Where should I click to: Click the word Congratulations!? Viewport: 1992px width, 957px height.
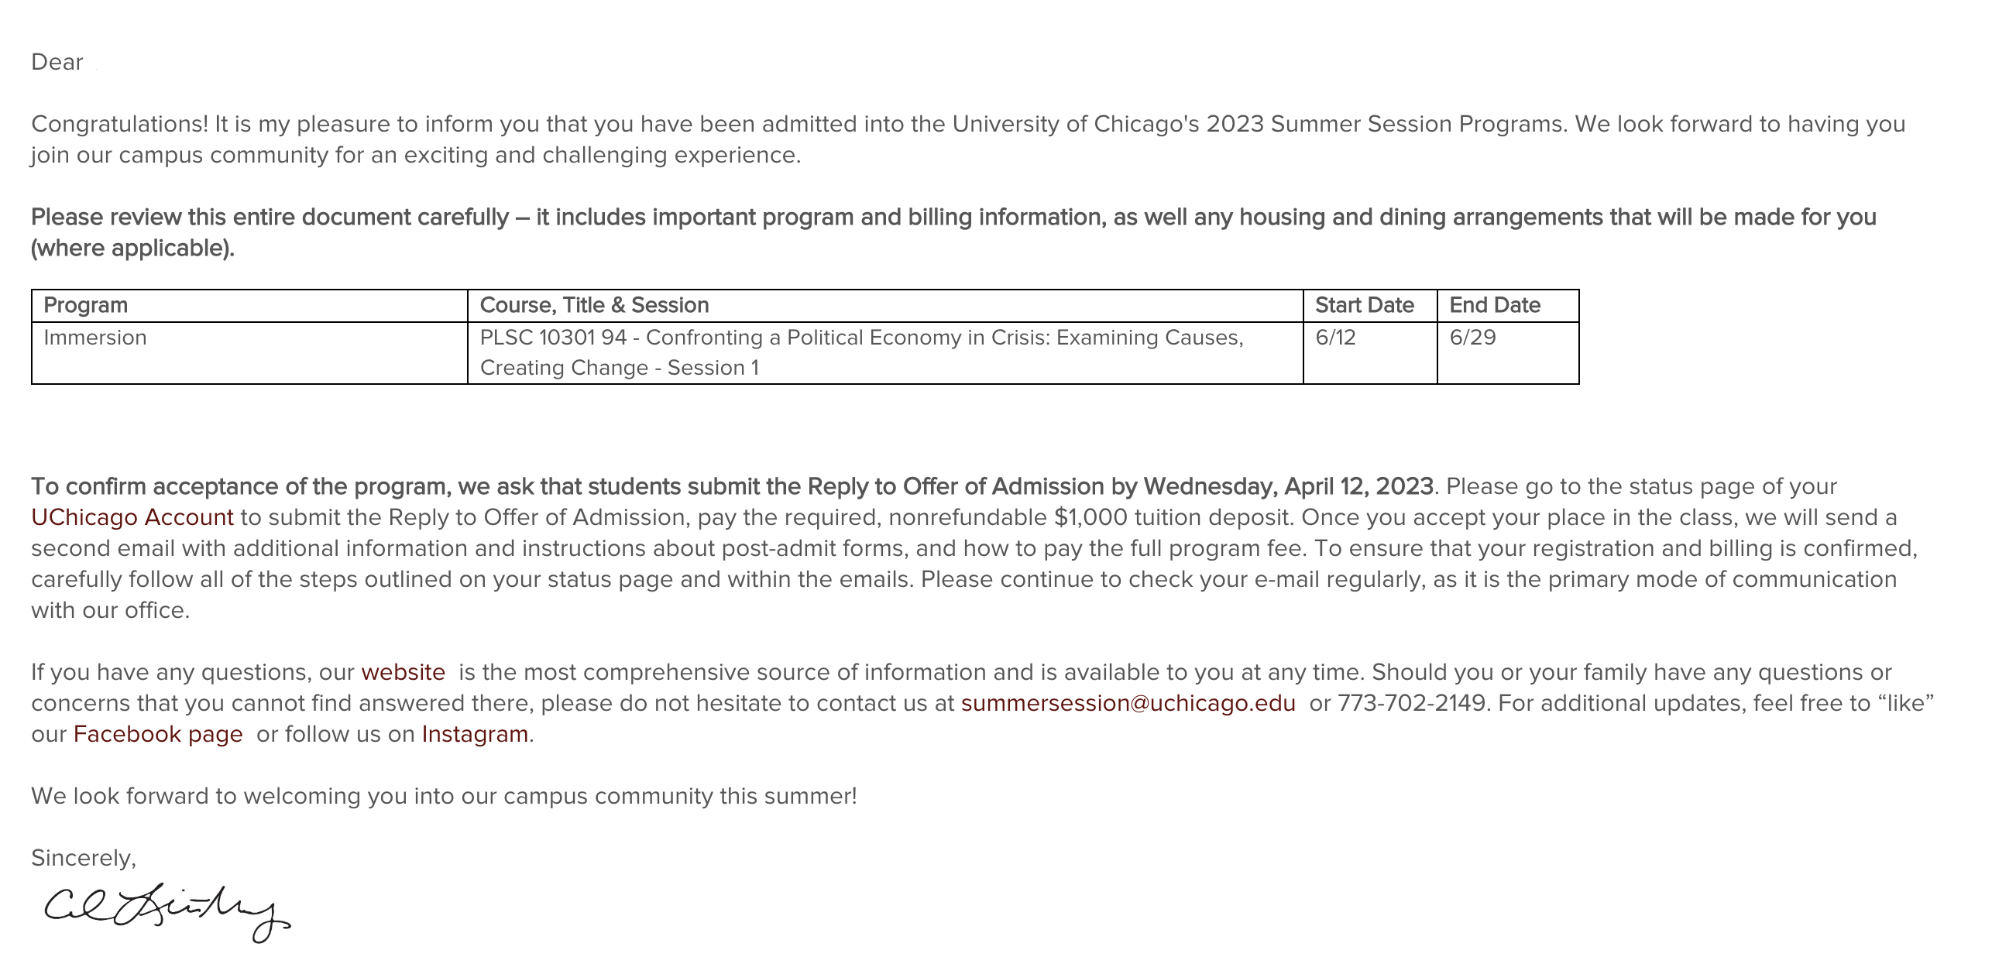tap(119, 124)
